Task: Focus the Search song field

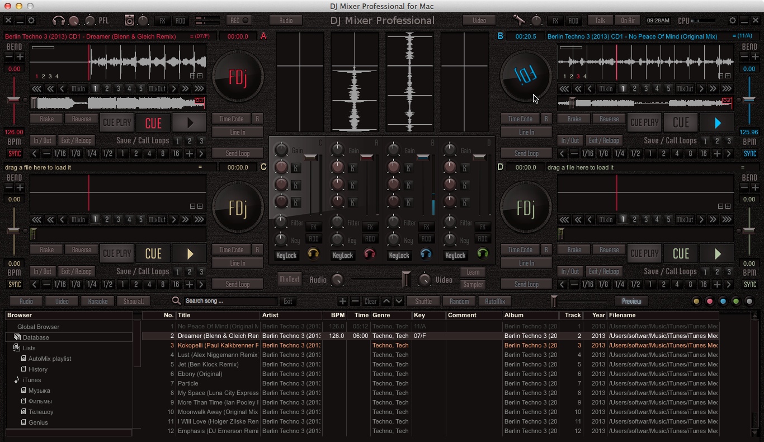Action: (x=230, y=301)
